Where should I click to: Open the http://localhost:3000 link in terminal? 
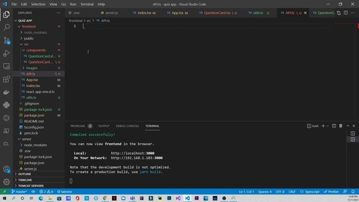click(x=132, y=153)
